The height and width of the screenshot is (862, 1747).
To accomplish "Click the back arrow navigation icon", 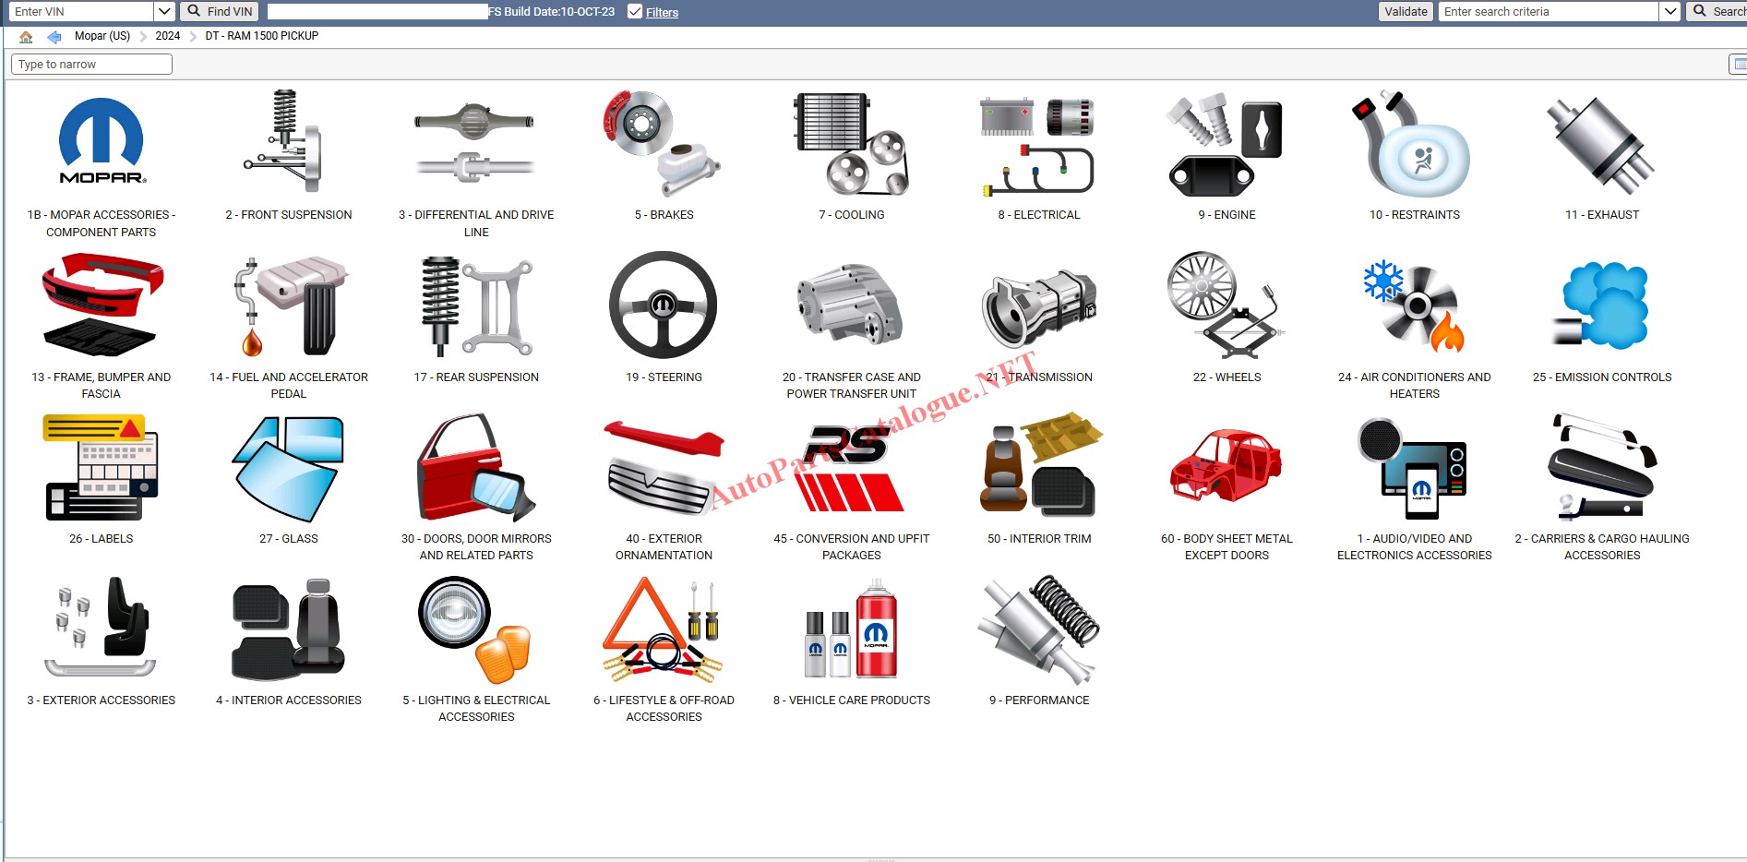I will click(x=54, y=37).
